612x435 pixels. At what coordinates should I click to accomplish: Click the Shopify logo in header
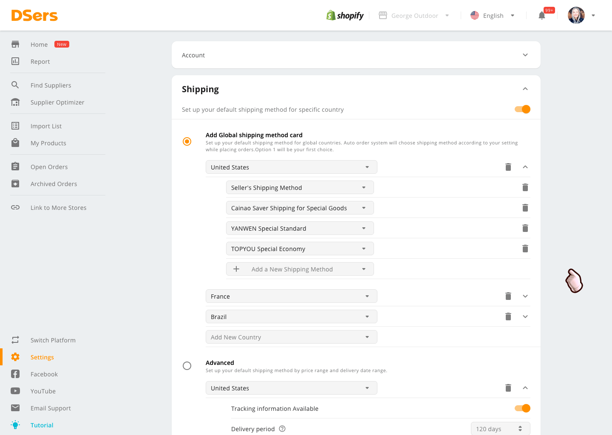pyautogui.click(x=345, y=15)
